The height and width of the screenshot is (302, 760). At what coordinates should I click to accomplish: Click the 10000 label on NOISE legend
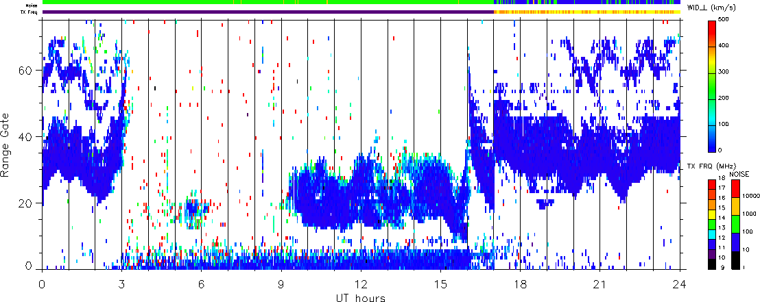[x=751, y=196]
